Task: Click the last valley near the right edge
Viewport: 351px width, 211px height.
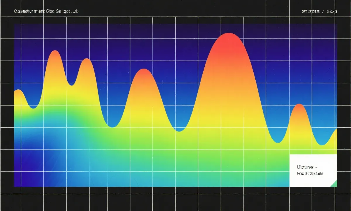Action: [x=322, y=144]
